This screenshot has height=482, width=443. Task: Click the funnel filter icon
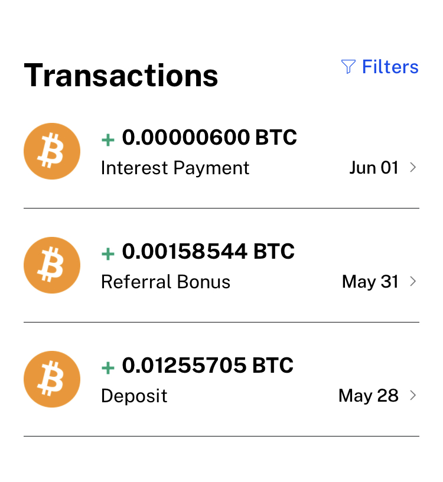(348, 67)
